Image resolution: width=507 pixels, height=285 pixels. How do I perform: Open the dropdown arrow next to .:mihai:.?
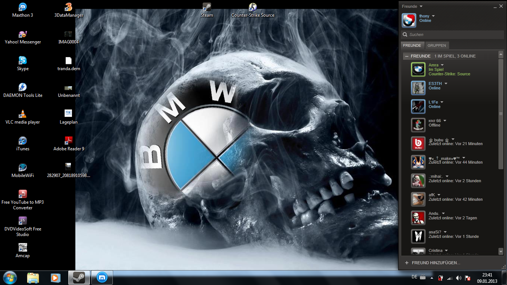[447, 177]
